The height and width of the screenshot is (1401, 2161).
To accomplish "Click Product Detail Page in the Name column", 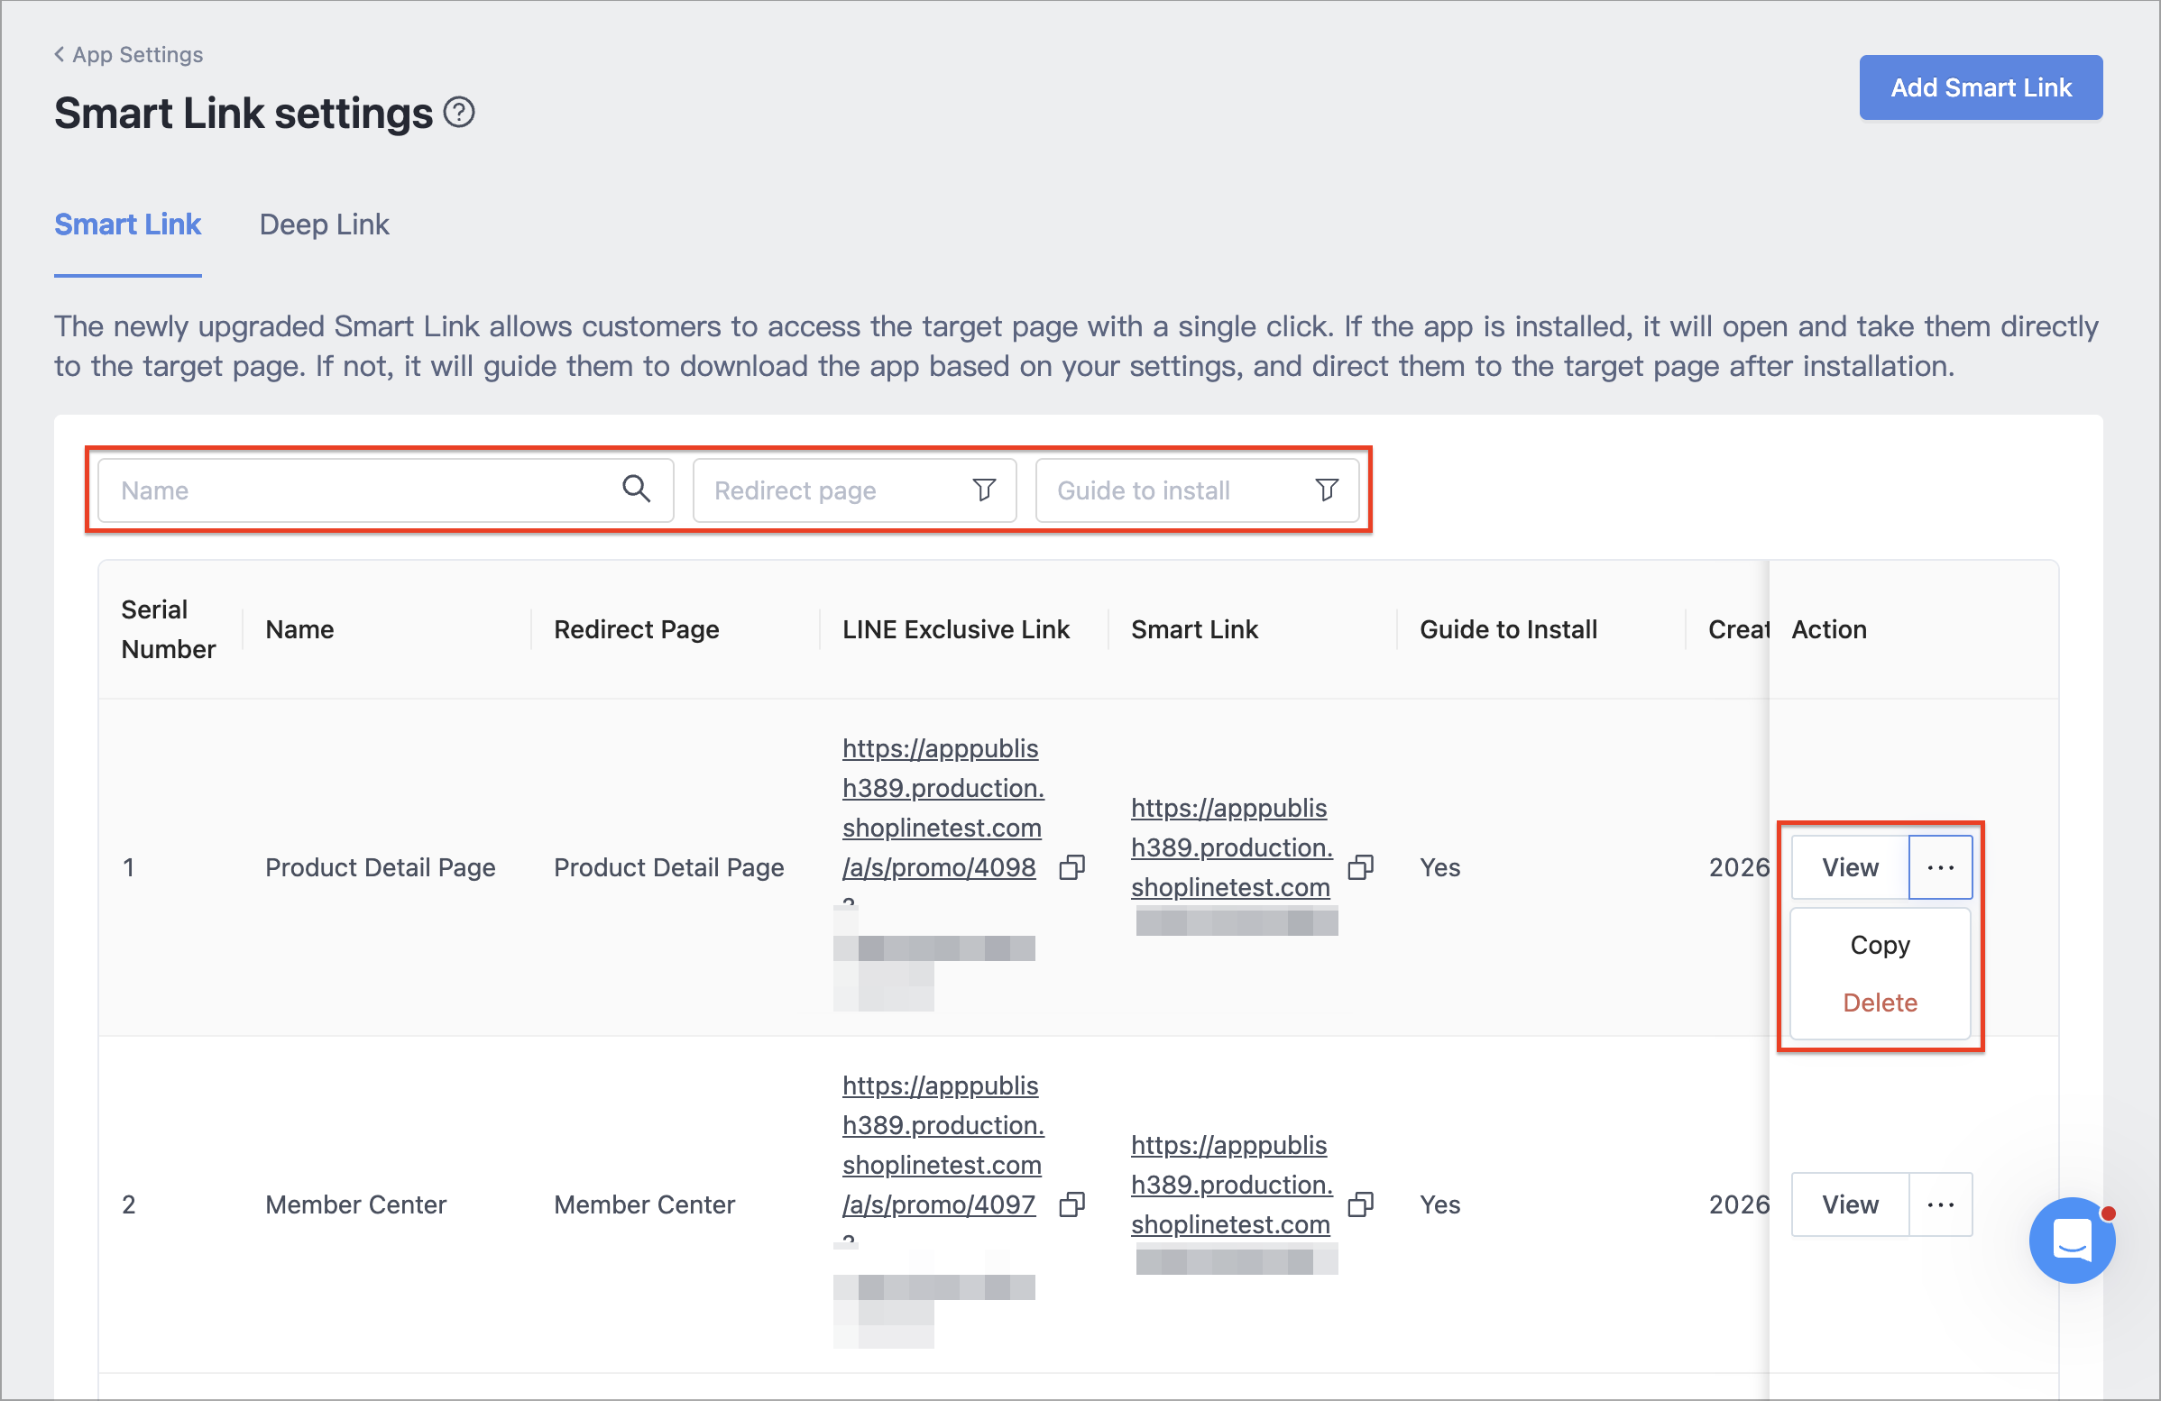I will coord(380,867).
